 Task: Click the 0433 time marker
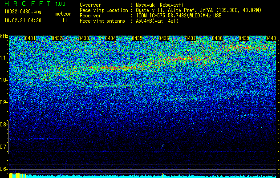click(84, 38)
